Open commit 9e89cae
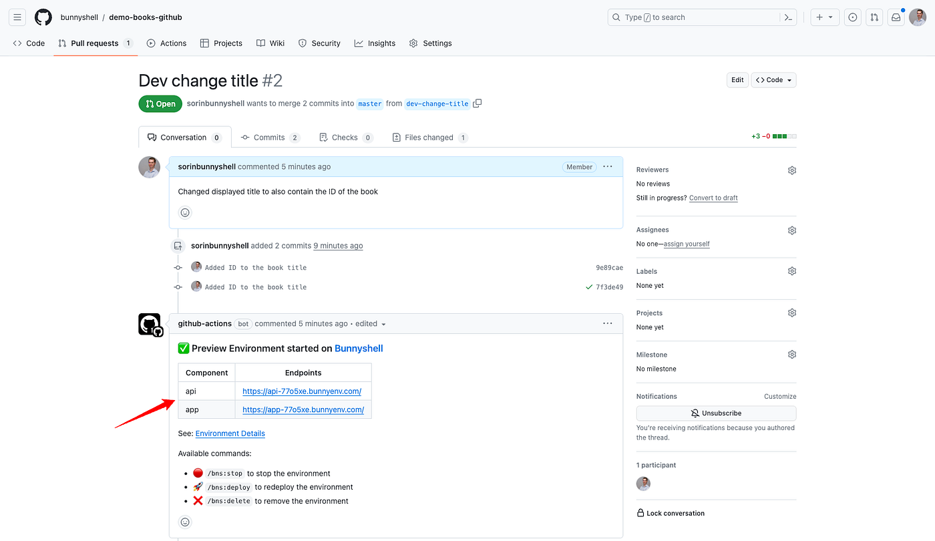The width and height of the screenshot is (935, 541). [x=609, y=268]
